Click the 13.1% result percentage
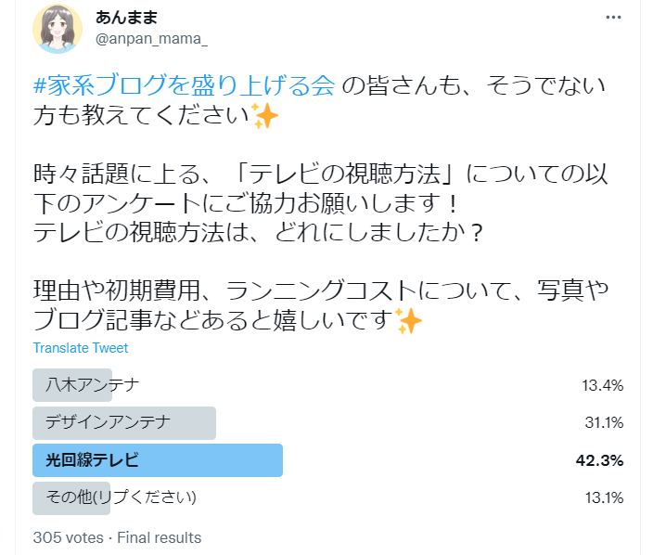 [604, 497]
